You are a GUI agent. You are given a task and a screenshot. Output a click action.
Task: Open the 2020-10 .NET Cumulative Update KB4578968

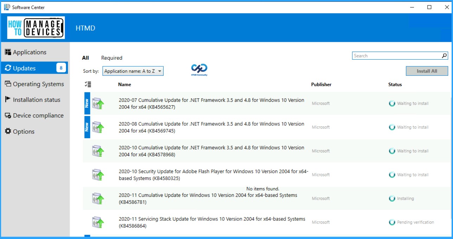point(211,151)
